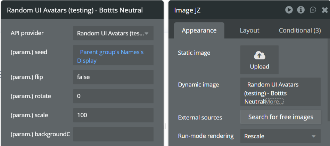
Task: Open the Run-mode rendering Rescale dropdown
Action: point(280,136)
